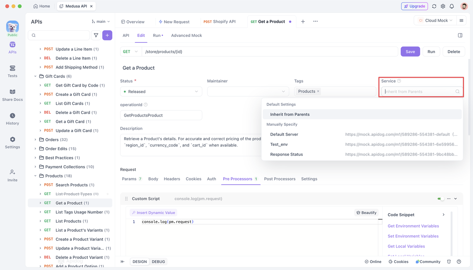This screenshot has height=270, width=473.
Task: Toggle the Custom Script enable switch
Action: 440,199
